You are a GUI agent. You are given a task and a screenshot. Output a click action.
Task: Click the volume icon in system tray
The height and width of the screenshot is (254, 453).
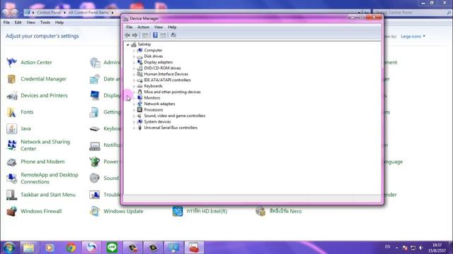tap(421, 248)
